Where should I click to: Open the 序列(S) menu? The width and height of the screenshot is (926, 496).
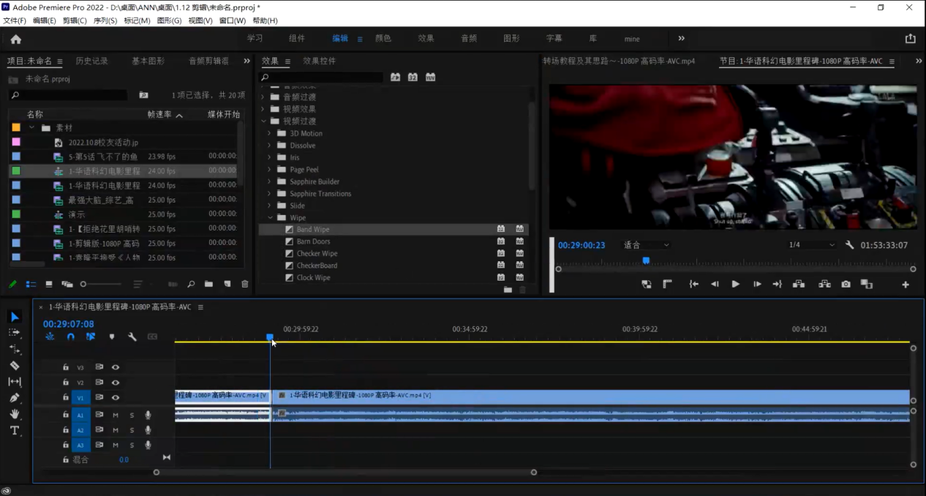[105, 20]
